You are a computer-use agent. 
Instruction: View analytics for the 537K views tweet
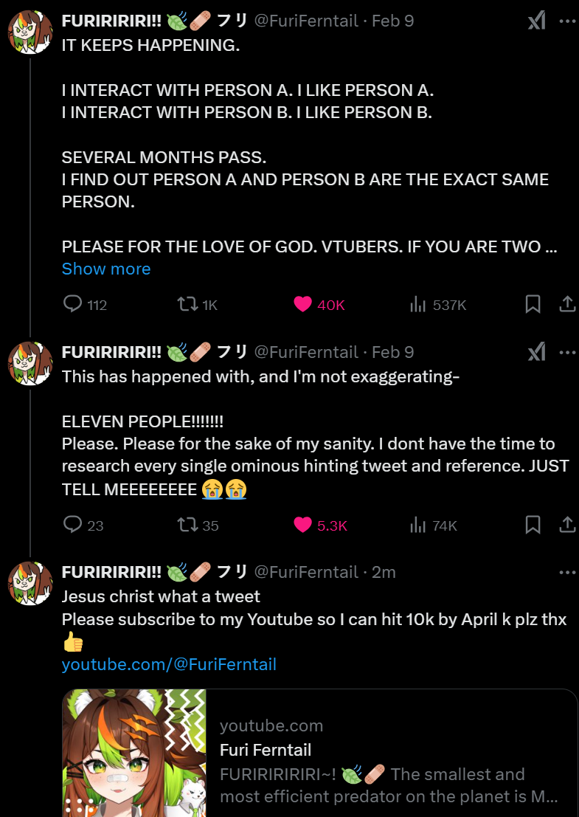[x=418, y=304]
